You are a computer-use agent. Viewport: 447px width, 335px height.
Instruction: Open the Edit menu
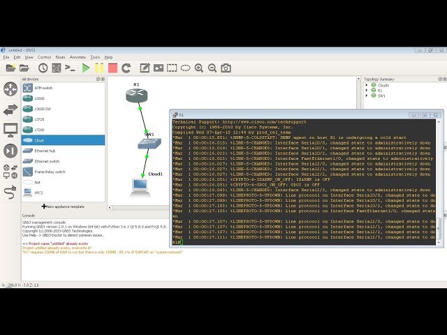(x=17, y=57)
